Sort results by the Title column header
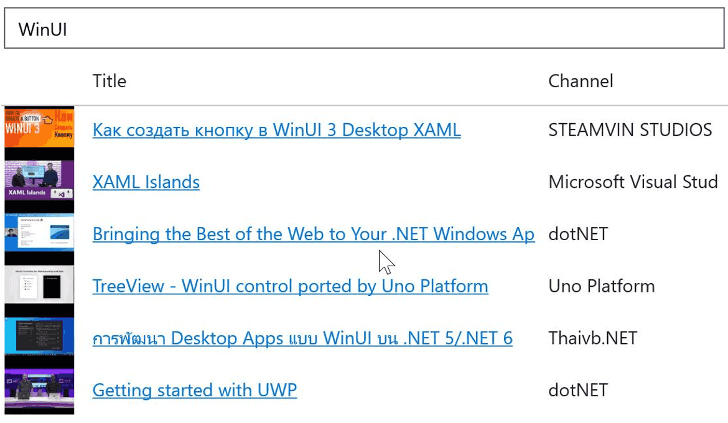 coord(109,81)
